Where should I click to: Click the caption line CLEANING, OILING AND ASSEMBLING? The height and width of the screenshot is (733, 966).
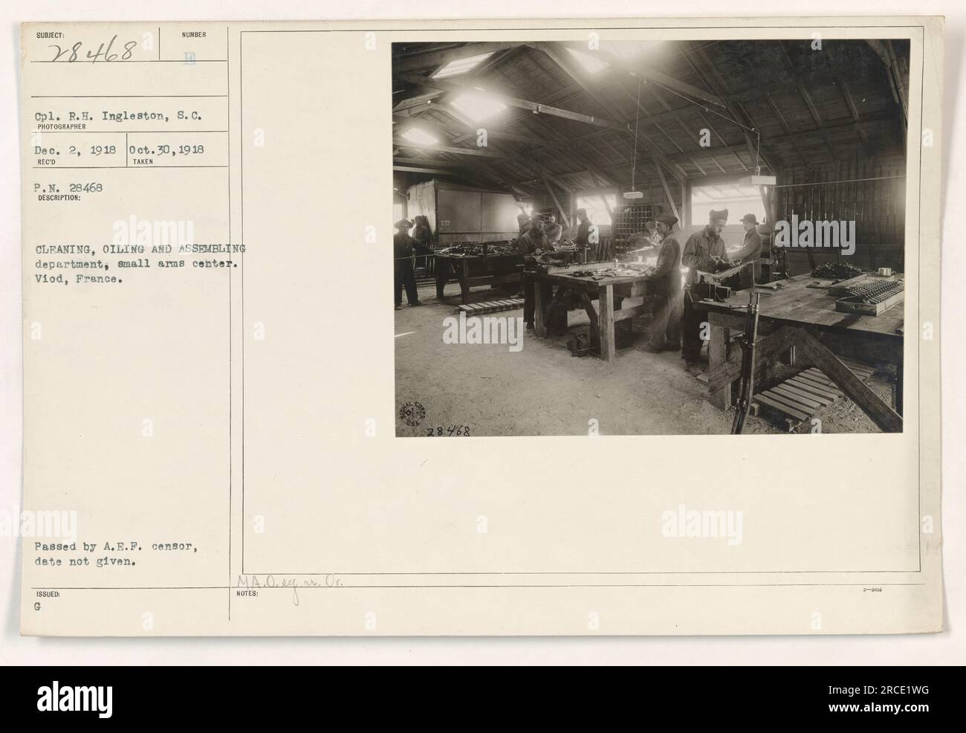141,248
